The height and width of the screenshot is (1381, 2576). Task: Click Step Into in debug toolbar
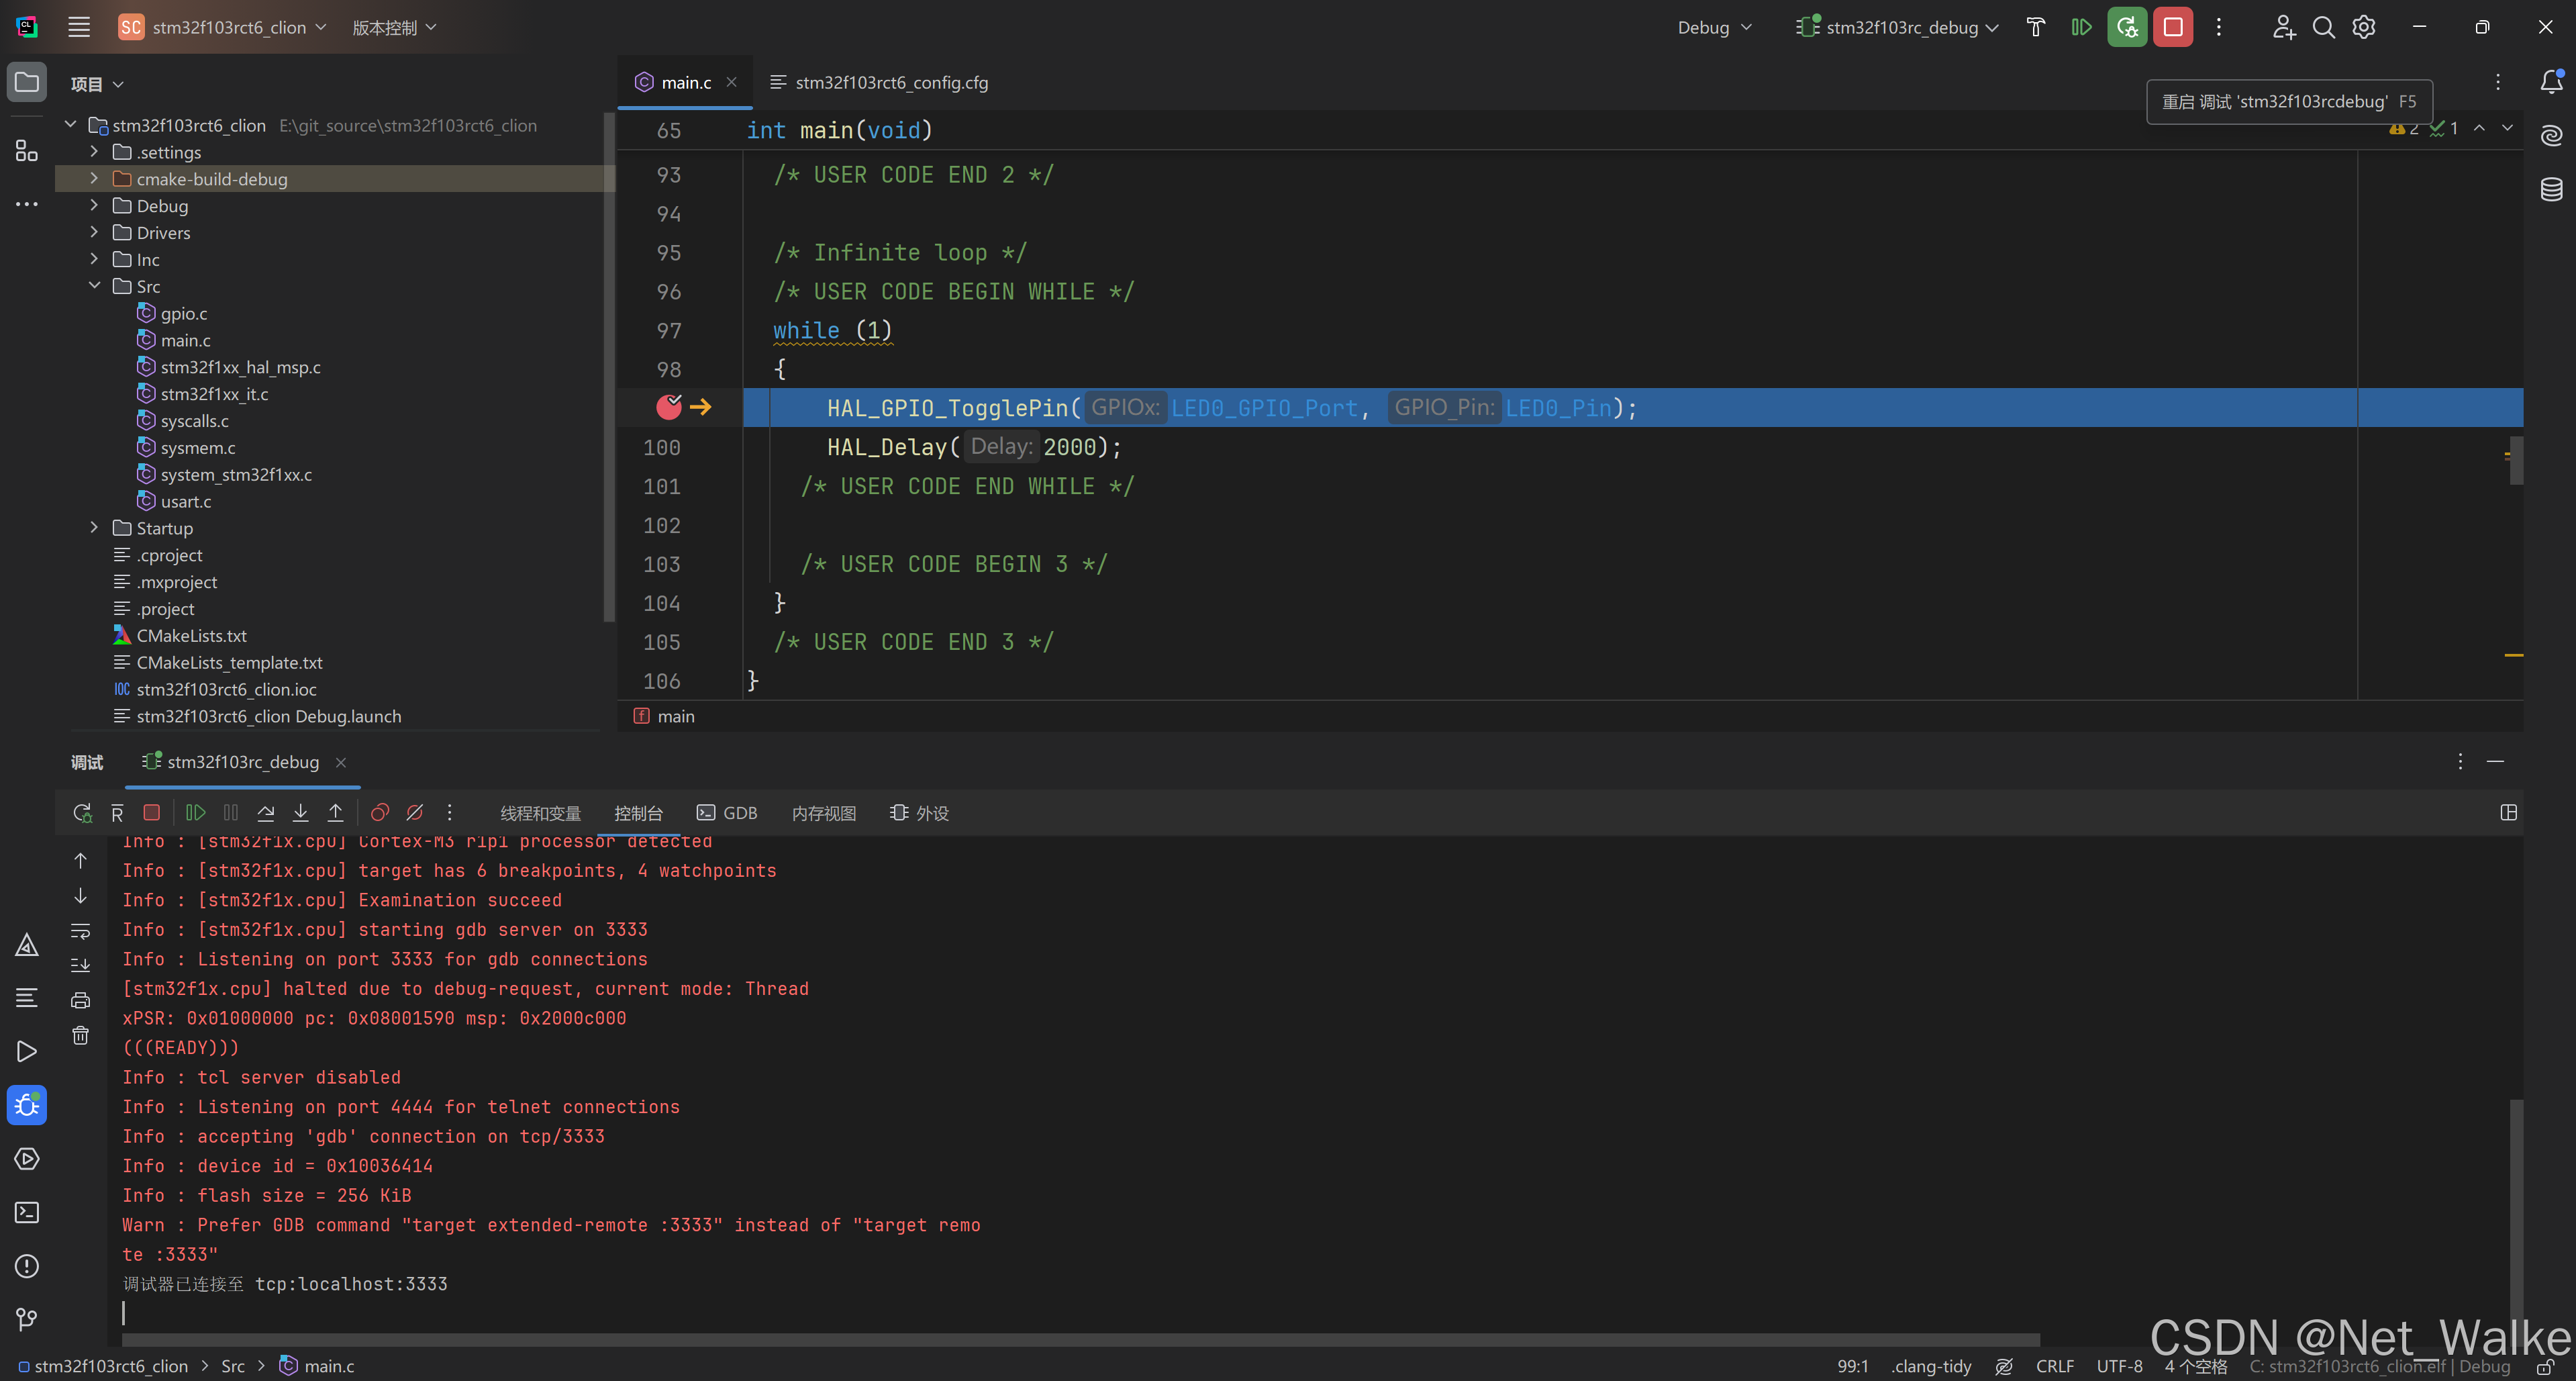300,813
